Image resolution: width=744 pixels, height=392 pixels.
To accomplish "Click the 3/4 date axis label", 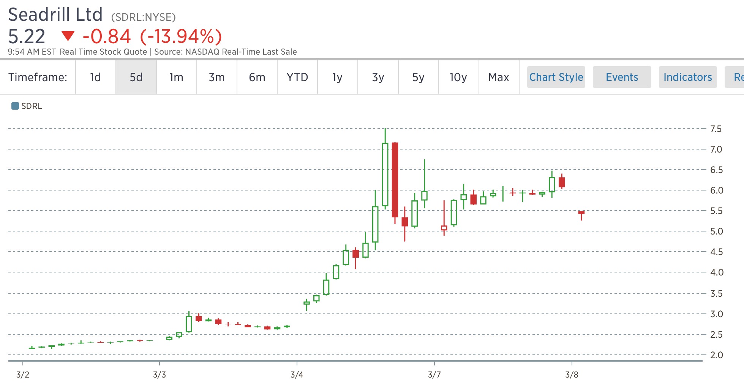I will (297, 375).
